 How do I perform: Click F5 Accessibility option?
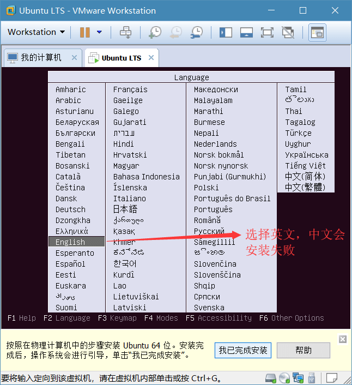click(219, 318)
